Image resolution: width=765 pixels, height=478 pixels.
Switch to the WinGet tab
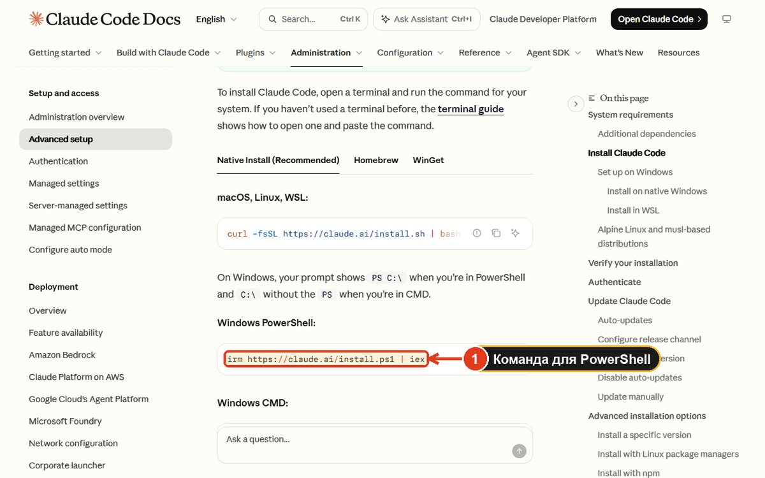coord(428,160)
